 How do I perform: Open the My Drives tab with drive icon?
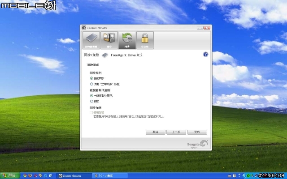point(91,40)
